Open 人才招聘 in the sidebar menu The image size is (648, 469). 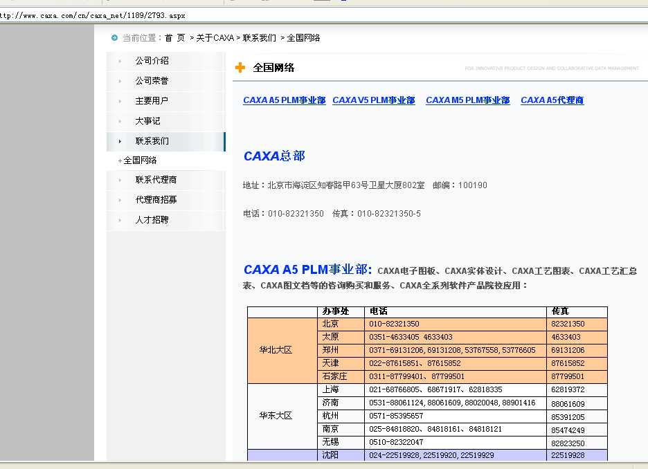[x=152, y=220]
